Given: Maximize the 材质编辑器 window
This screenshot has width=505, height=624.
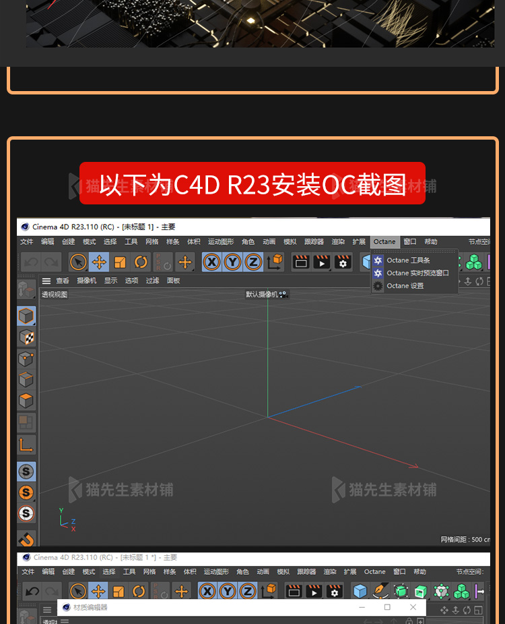Looking at the screenshot, I should pos(387,607).
